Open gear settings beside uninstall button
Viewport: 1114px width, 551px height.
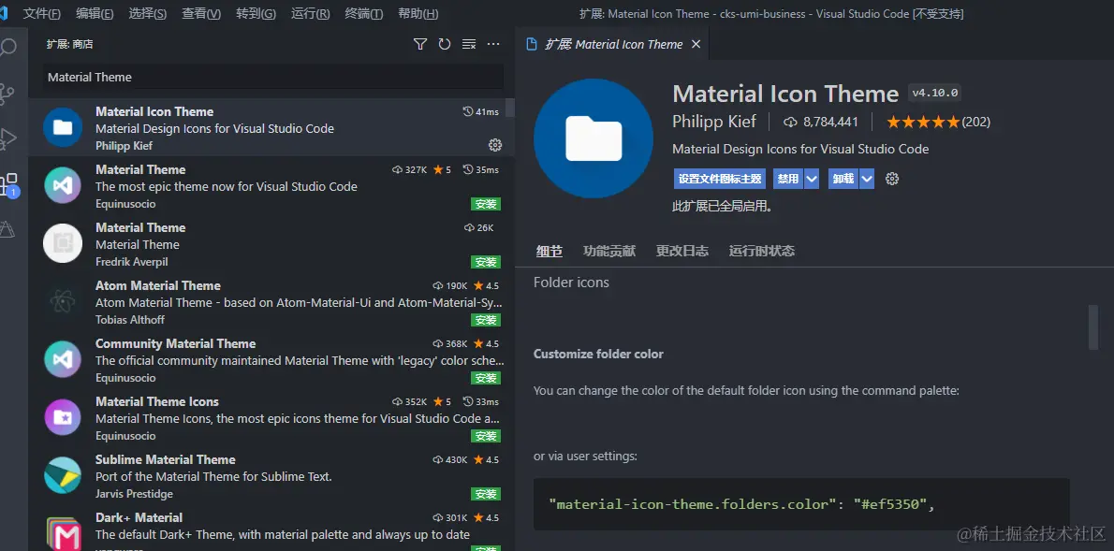[892, 179]
